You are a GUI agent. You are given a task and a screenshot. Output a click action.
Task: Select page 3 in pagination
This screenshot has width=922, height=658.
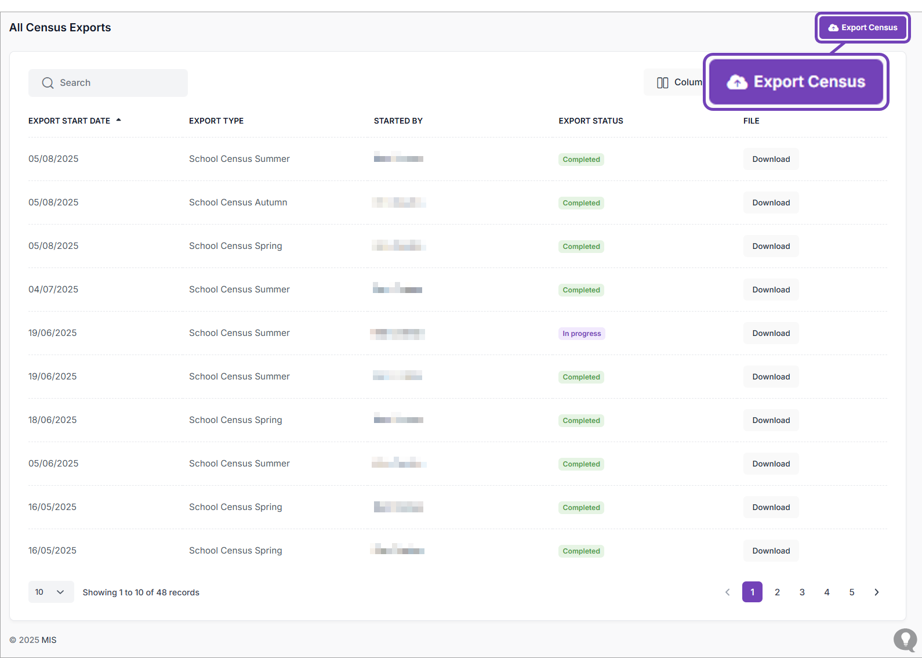pos(802,592)
